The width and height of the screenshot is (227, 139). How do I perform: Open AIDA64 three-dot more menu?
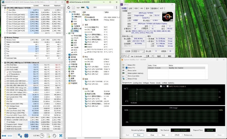[x=117, y=7]
